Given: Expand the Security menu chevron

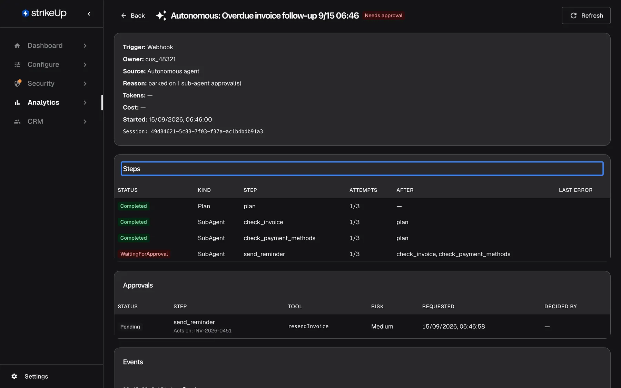Looking at the screenshot, I should click(85, 83).
